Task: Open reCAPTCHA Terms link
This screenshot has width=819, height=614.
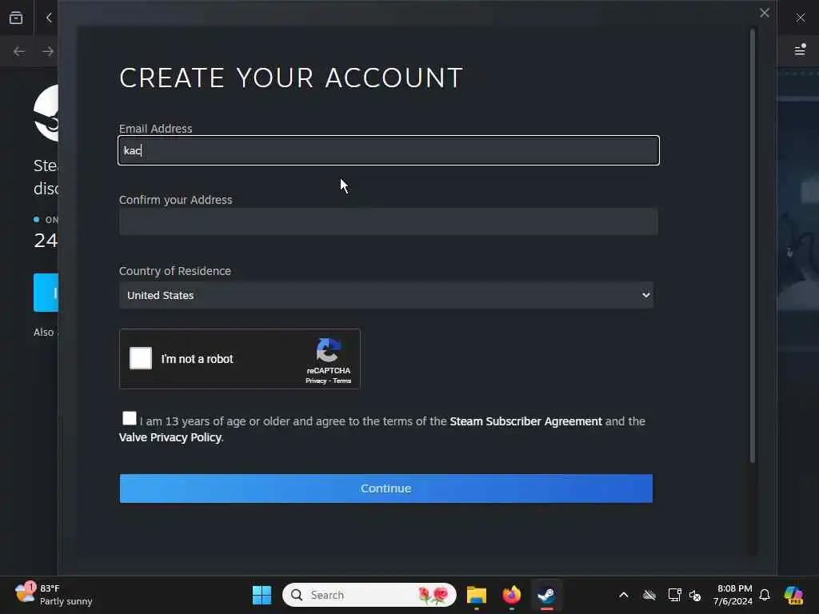Action: click(x=342, y=381)
